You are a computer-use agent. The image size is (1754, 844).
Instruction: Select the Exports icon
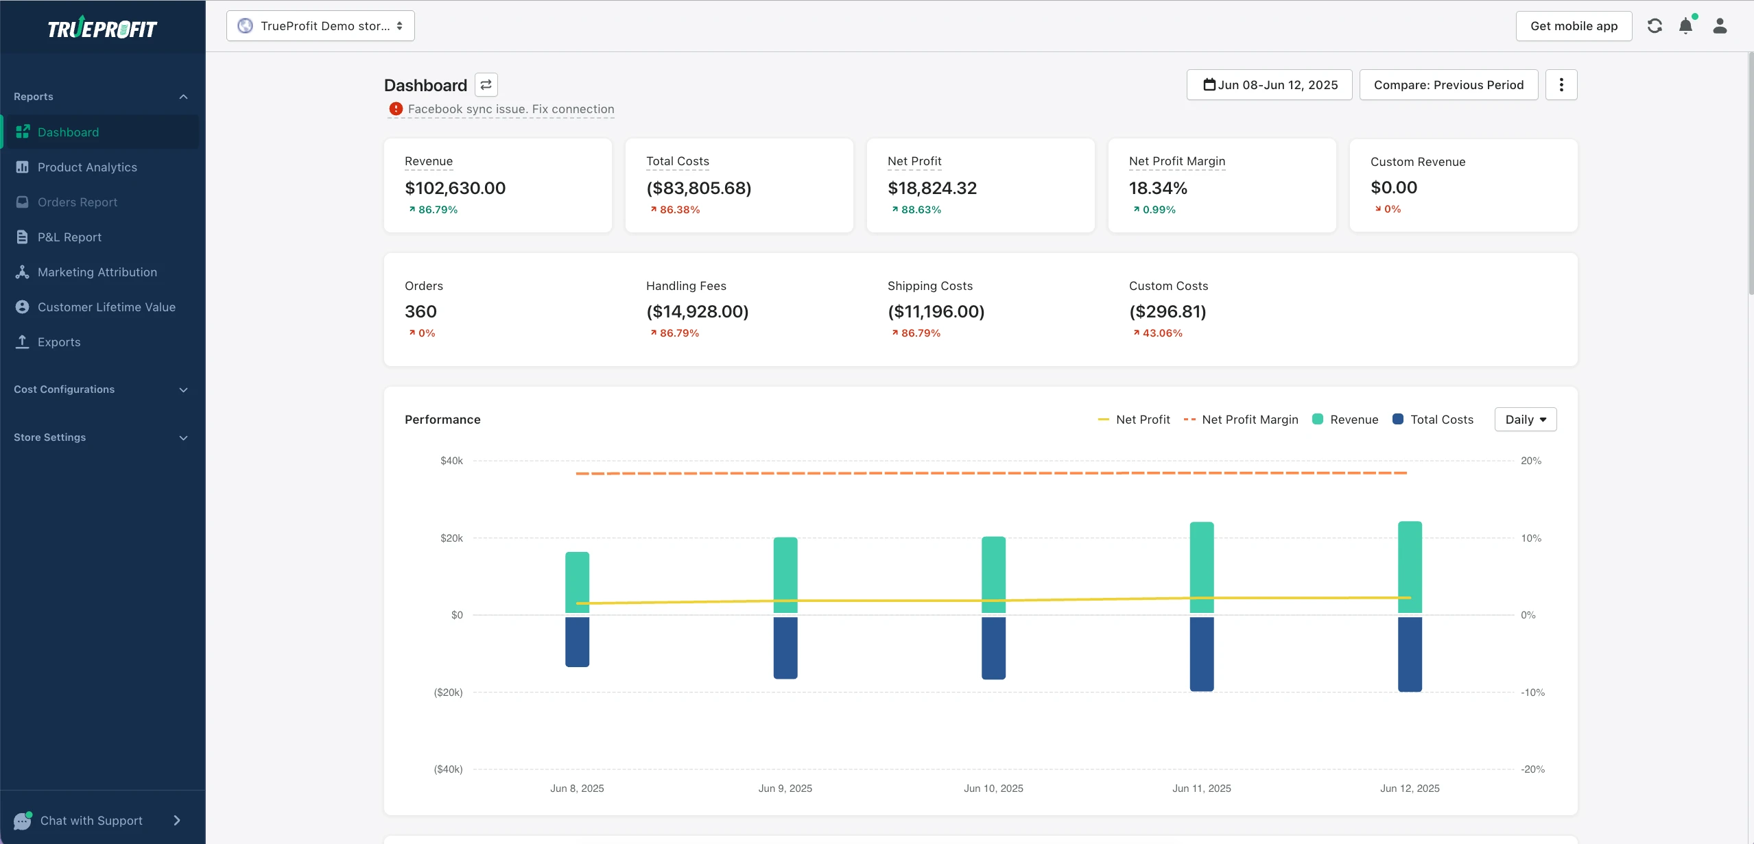click(x=21, y=341)
